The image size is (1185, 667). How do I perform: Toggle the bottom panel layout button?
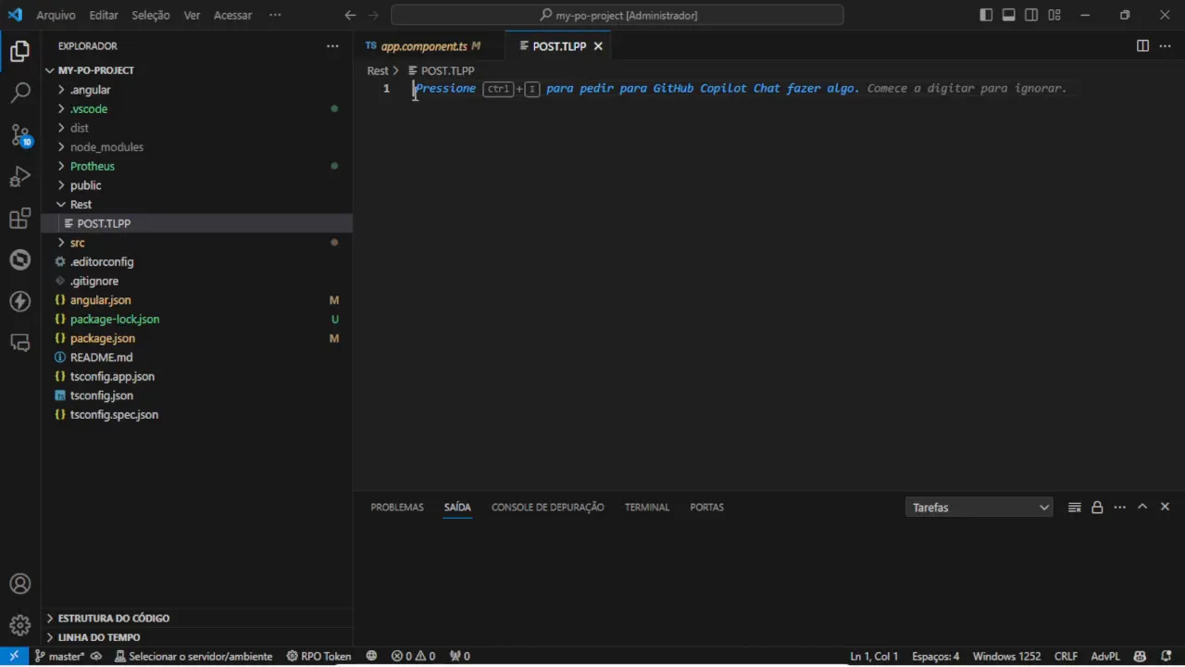(1008, 15)
